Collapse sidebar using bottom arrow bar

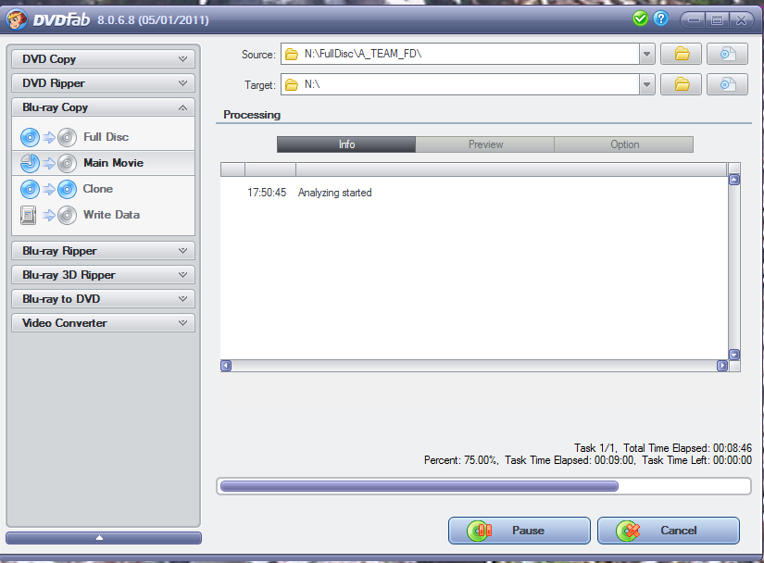[104, 538]
